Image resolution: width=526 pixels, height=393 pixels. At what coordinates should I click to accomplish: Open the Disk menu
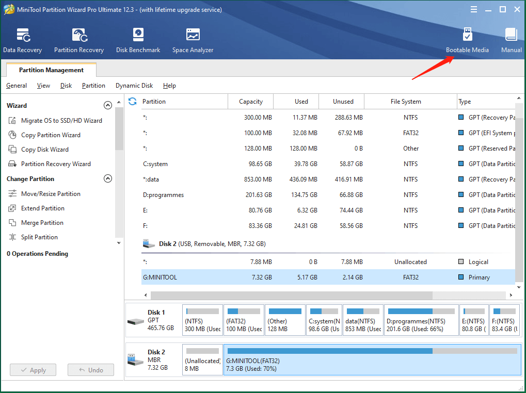point(66,85)
